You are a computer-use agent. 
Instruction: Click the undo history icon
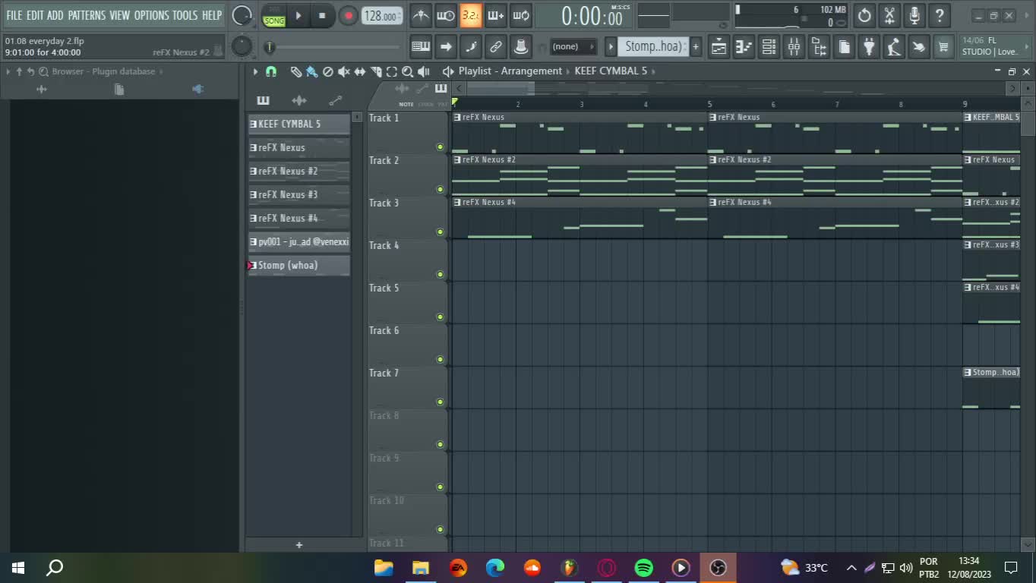tap(864, 15)
